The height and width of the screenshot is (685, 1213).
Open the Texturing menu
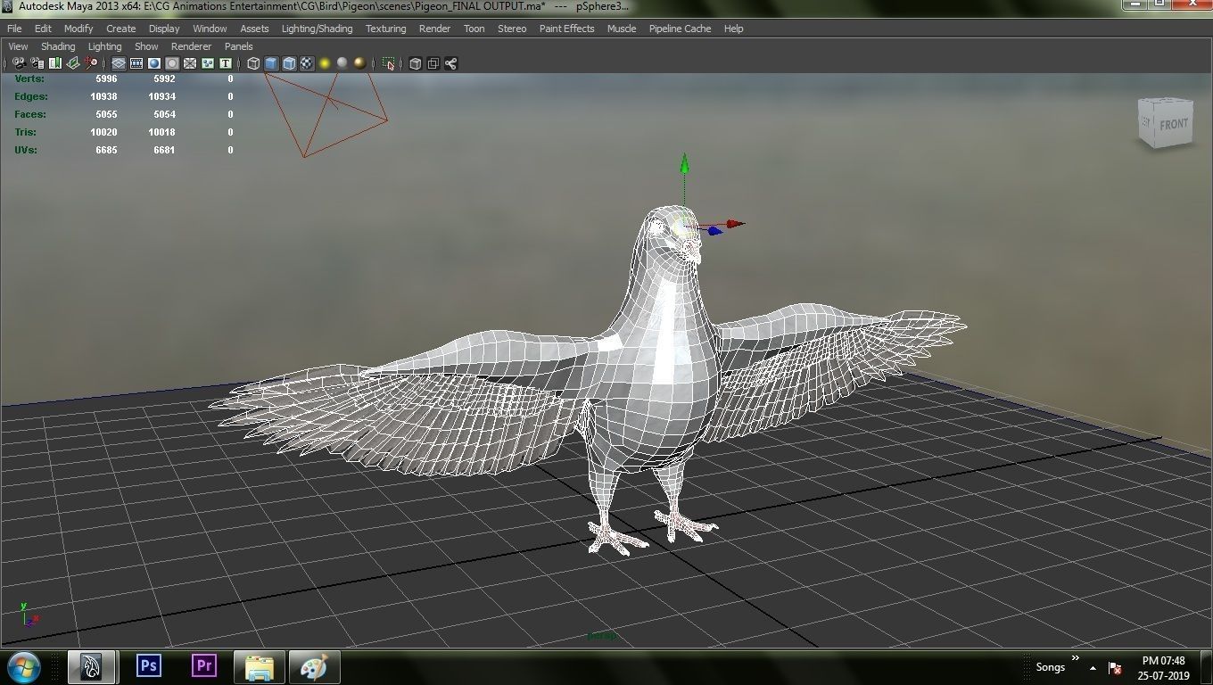coord(385,29)
